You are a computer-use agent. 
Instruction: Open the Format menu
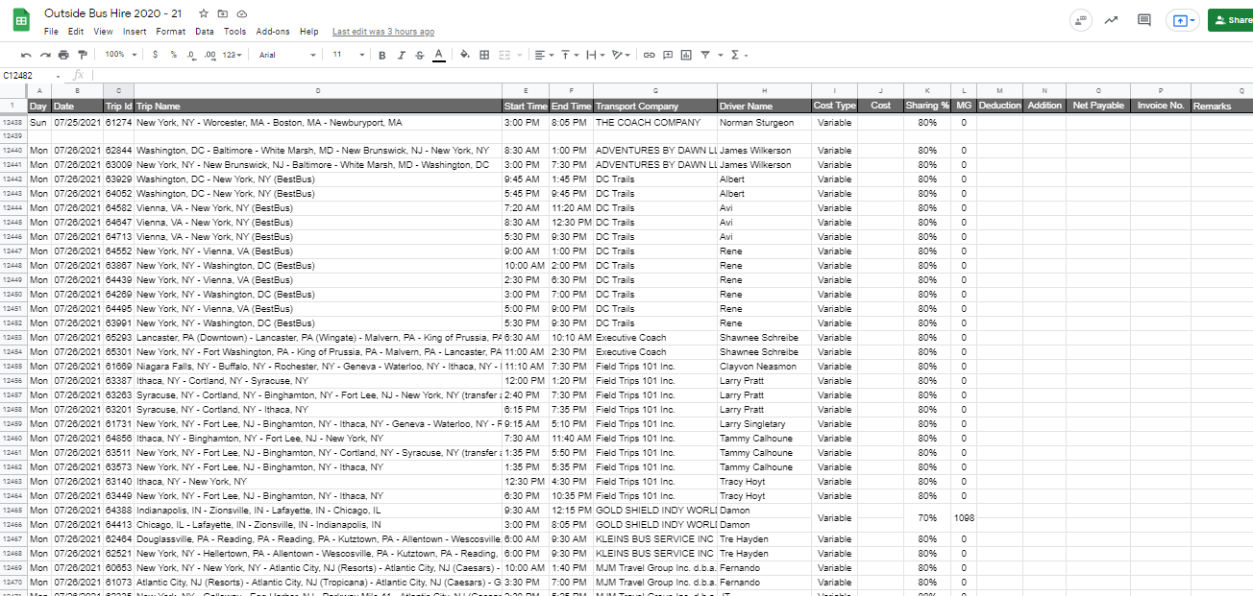click(x=171, y=32)
